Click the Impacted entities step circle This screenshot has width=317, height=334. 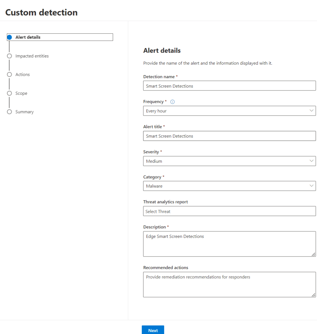(9, 56)
